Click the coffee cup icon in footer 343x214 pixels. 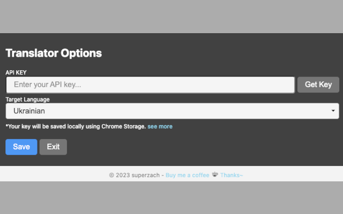point(215,174)
